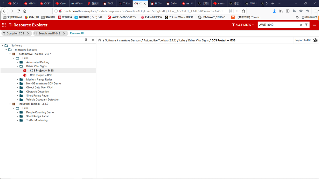Collapse the mmWave Sensors tree node
Image resolution: width=319 pixels, height=179 pixels.
point(6,50)
